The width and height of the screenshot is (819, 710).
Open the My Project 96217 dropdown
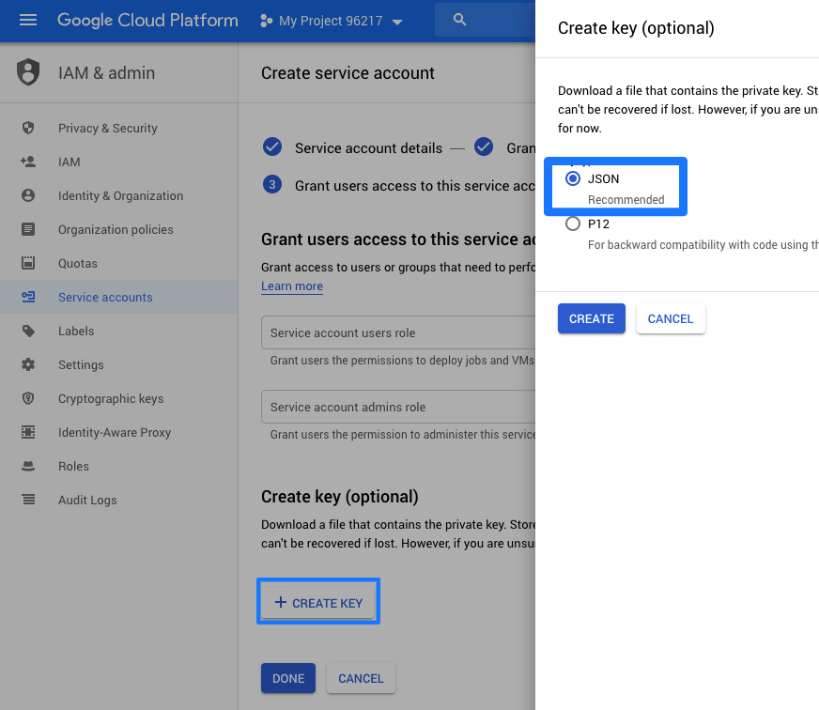(331, 21)
